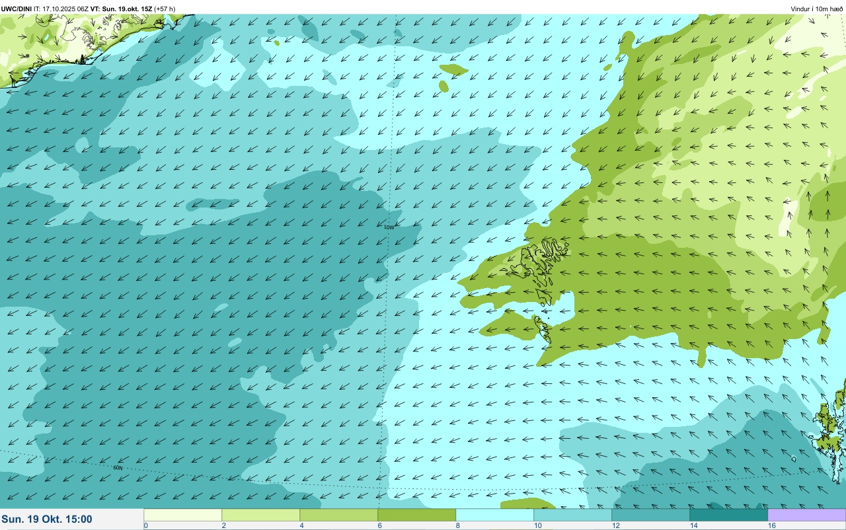
Task: Click the 'Vindur í 10m hæð' title text
Action: (816, 9)
